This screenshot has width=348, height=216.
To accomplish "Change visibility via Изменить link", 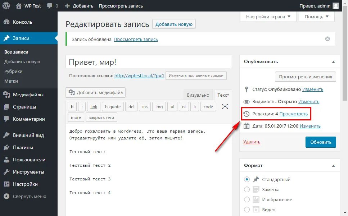I will point(309,101).
